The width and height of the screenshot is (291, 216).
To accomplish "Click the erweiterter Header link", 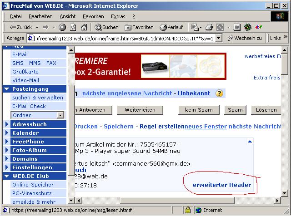I will [222, 185].
